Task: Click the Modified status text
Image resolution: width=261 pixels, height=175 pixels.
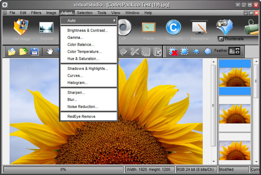Action: [x=226, y=169]
